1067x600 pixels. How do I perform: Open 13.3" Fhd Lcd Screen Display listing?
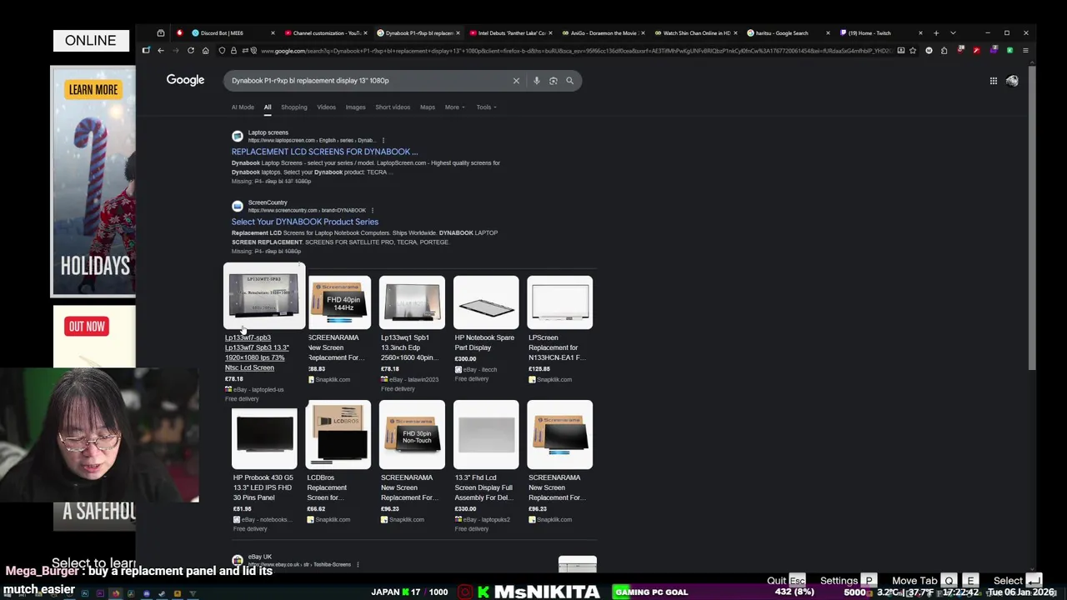(x=486, y=435)
